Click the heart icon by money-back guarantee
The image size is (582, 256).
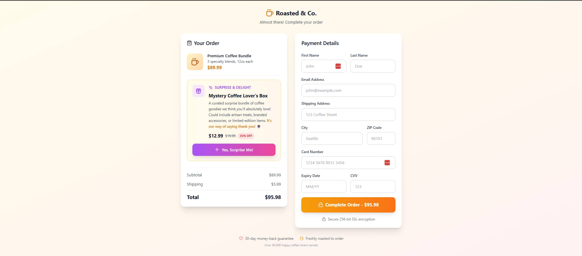[241, 239]
